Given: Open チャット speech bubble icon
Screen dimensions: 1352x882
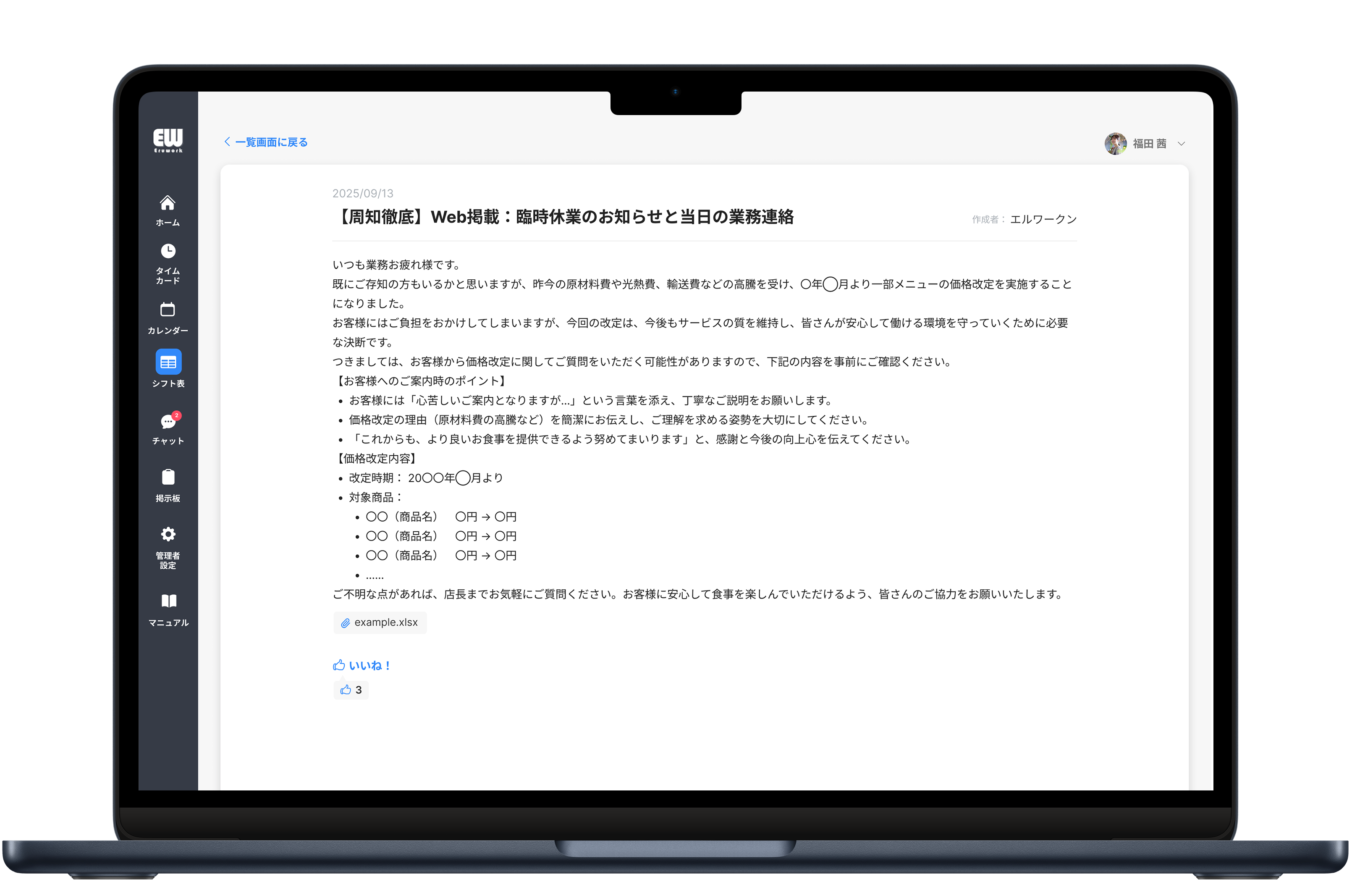Looking at the screenshot, I should click(168, 422).
